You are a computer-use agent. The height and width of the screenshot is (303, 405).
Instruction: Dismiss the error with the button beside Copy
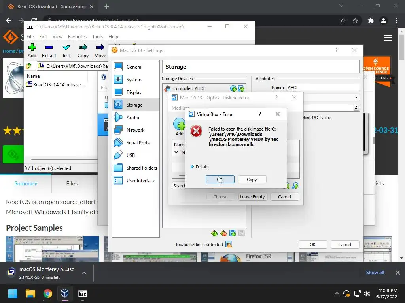(220, 180)
